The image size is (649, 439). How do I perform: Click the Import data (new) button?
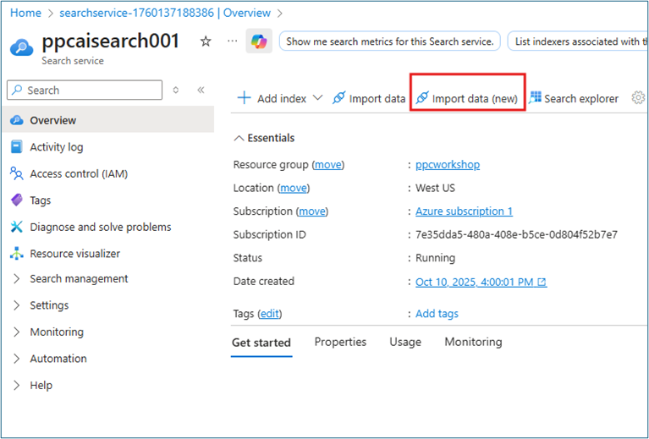[x=467, y=98]
